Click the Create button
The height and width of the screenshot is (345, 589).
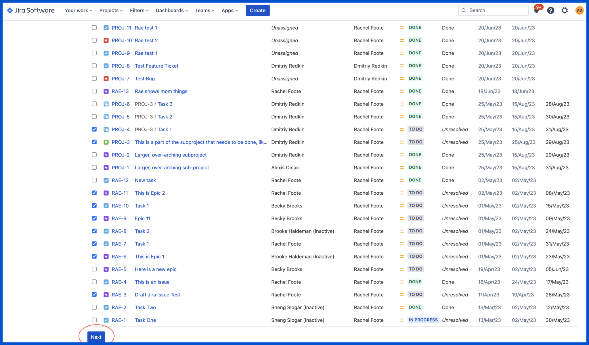pos(257,10)
